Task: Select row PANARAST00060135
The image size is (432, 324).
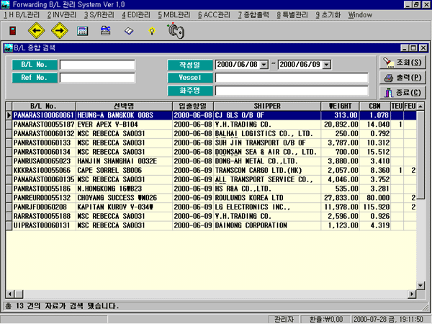Action: (x=211, y=179)
